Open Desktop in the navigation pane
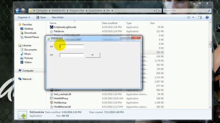 (x=29, y=29)
